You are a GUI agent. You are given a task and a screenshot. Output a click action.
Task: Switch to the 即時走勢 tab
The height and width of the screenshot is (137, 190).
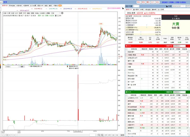[x=12, y=6]
